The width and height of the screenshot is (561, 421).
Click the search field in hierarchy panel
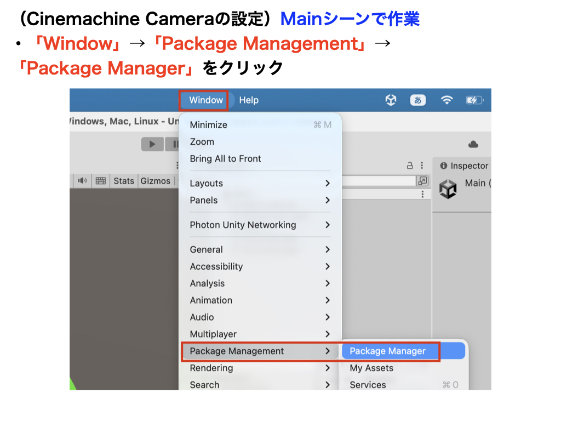[x=378, y=181]
